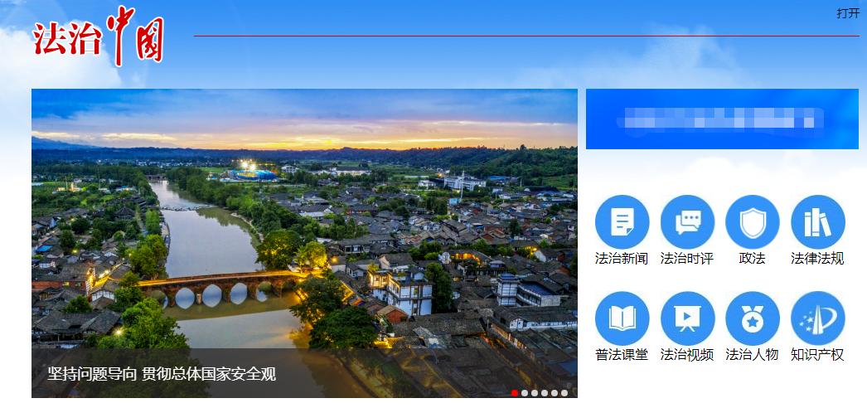The height and width of the screenshot is (408, 867).
Task: Click the blue blurred banner
Action: pyautogui.click(x=722, y=119)
